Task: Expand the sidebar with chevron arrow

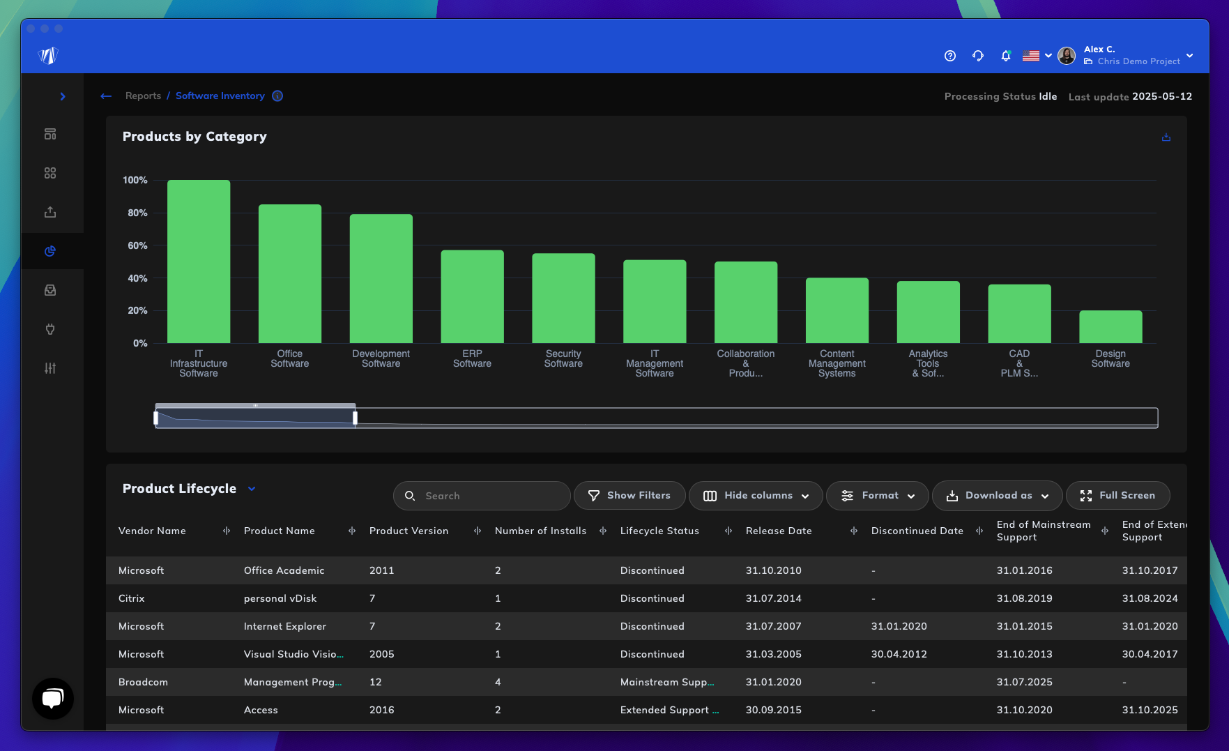Action: click(x=63, y=96)
